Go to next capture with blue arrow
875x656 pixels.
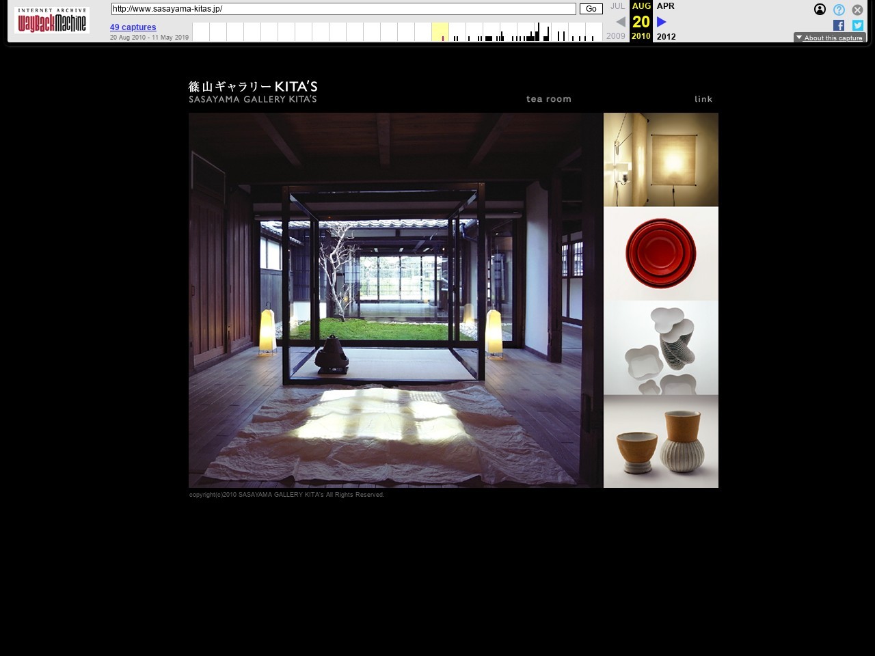661,22
